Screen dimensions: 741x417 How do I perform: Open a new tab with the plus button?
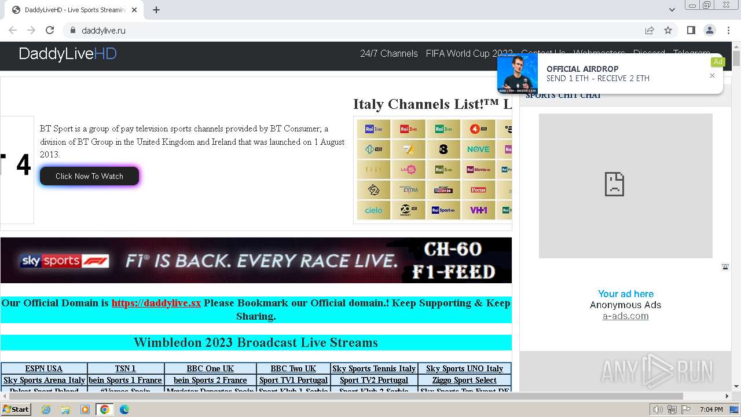point(156,9)
